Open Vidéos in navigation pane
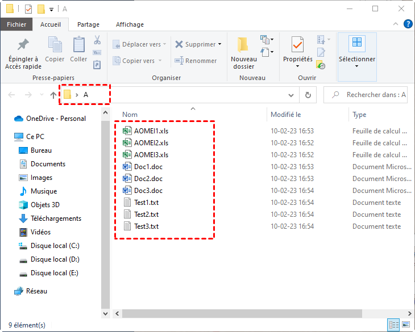415x332 pixels. pos(35,232)
